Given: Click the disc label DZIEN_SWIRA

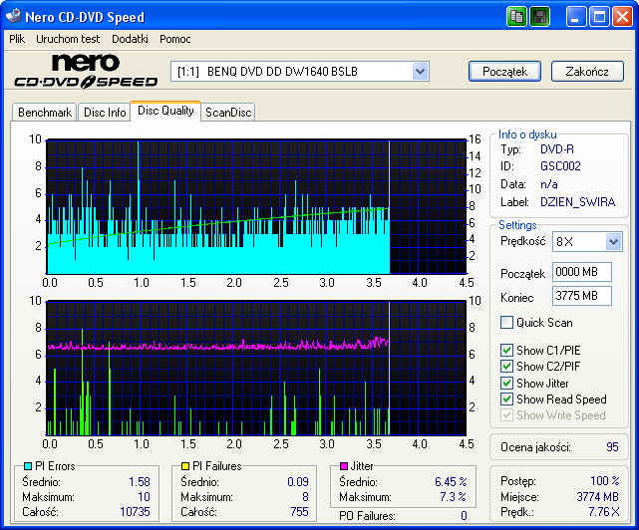Looking at the screenshot, I should [x=577, y=202].
